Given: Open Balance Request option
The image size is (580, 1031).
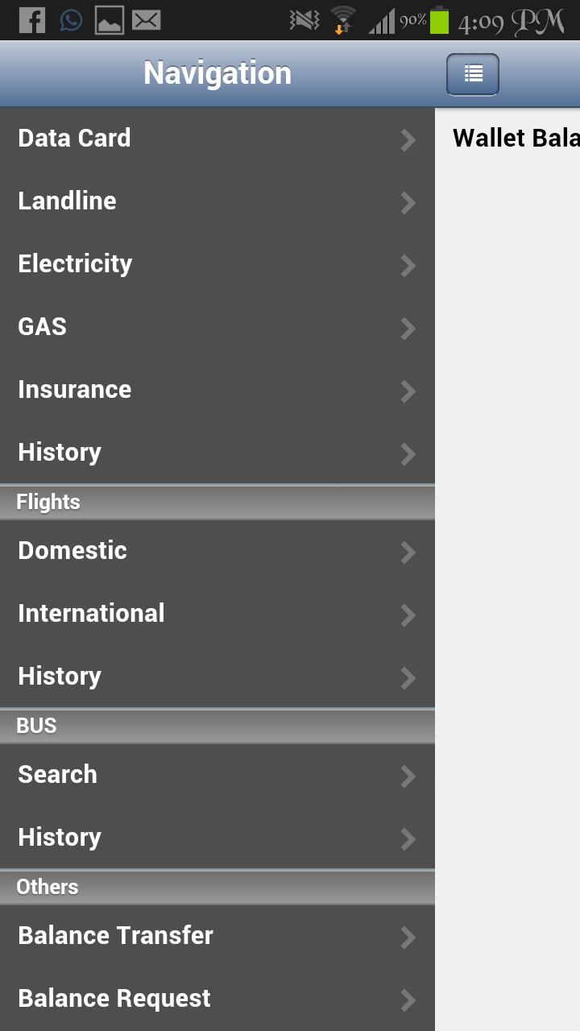Looking at the screenshot, I should (114, 999).
